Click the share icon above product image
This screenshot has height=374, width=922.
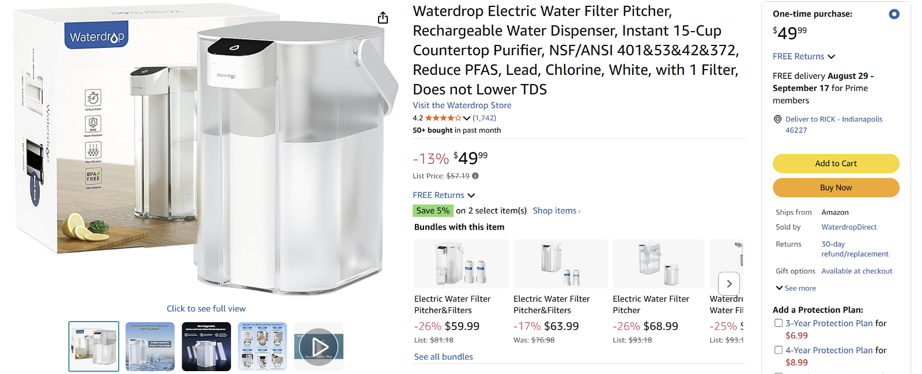(383, 18)
